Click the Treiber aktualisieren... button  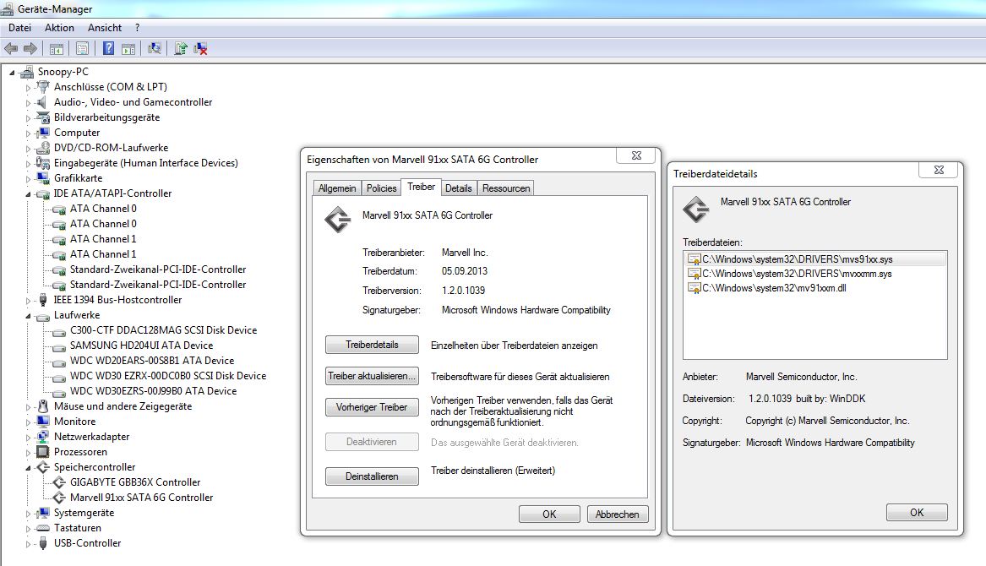click(x=372, y=376)
